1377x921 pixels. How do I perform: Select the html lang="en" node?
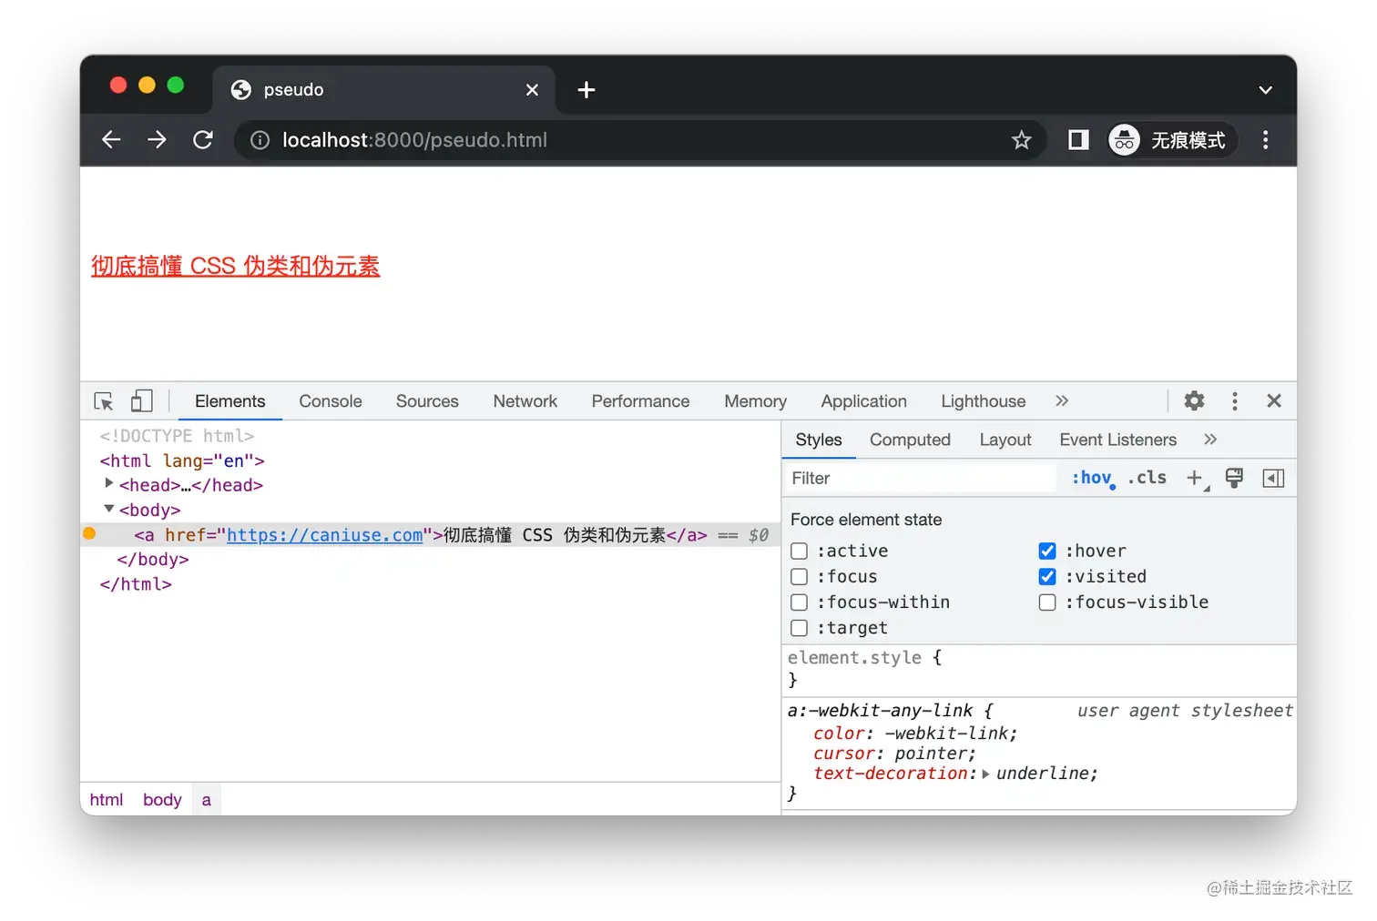pyautogui.click(x=182, y=460)
